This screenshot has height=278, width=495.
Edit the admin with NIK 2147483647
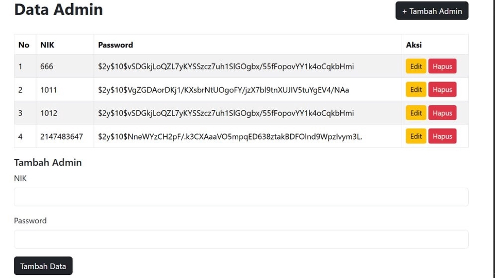pyautogui.click(x=416, y=136)
